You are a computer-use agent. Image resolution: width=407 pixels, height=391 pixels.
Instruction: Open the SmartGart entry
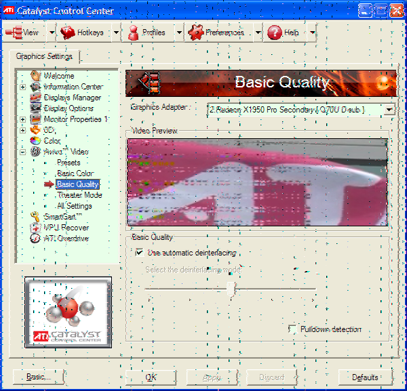pos(63,216)
